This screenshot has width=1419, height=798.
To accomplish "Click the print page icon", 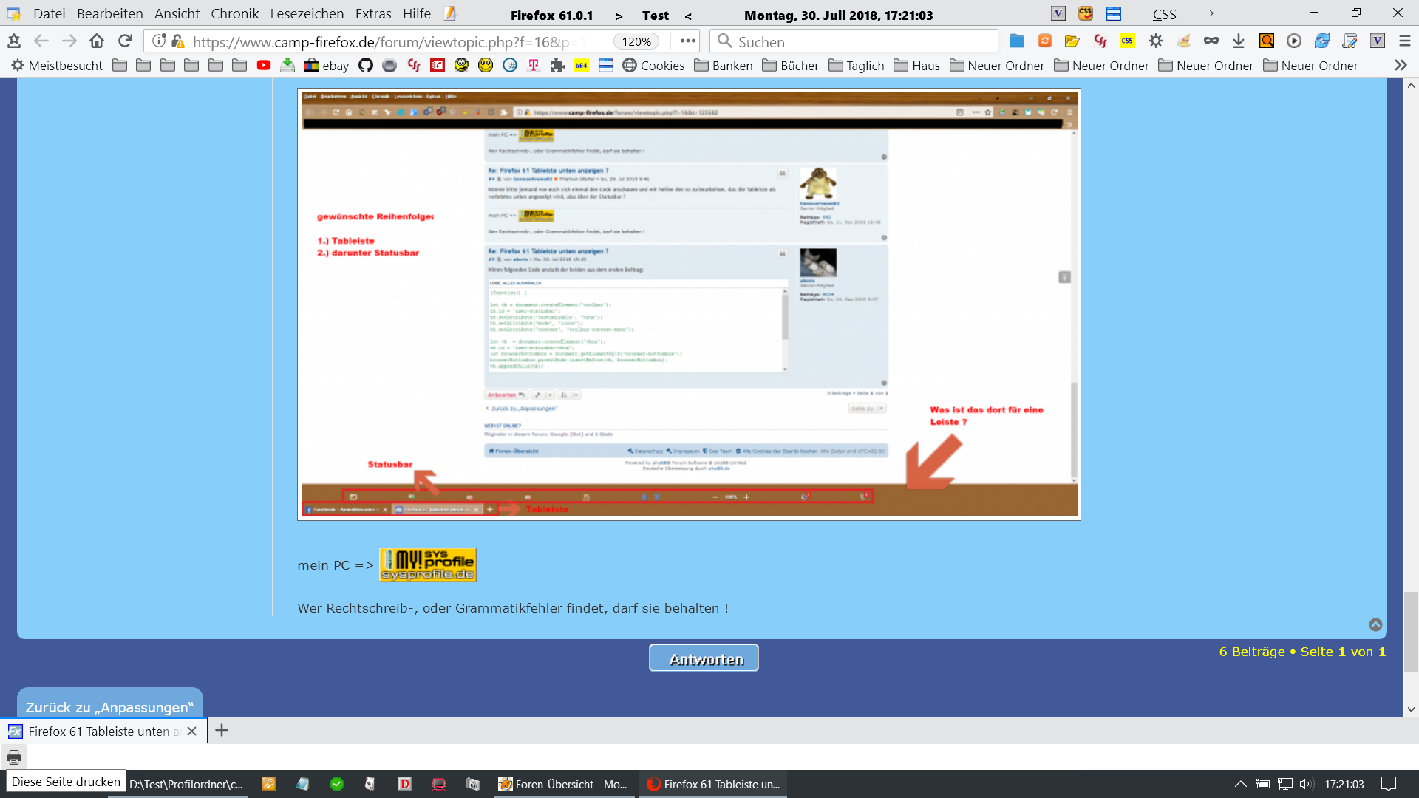I will coord(13,757).
